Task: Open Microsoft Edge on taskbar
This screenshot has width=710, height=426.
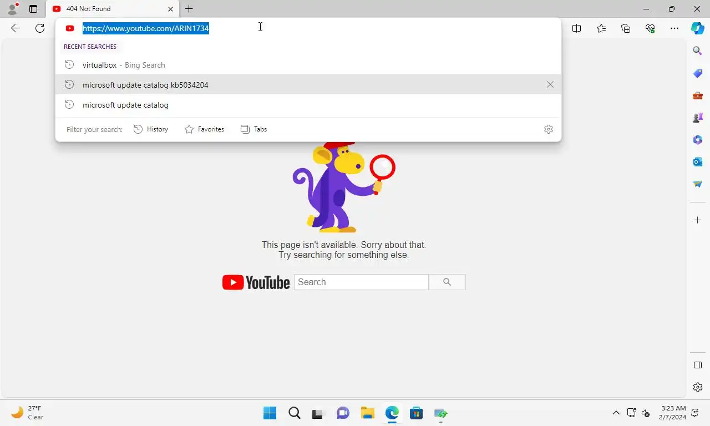Action: coord(392,413)
